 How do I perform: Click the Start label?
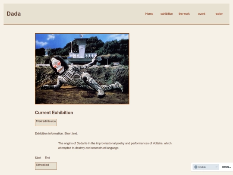[38, 158]
